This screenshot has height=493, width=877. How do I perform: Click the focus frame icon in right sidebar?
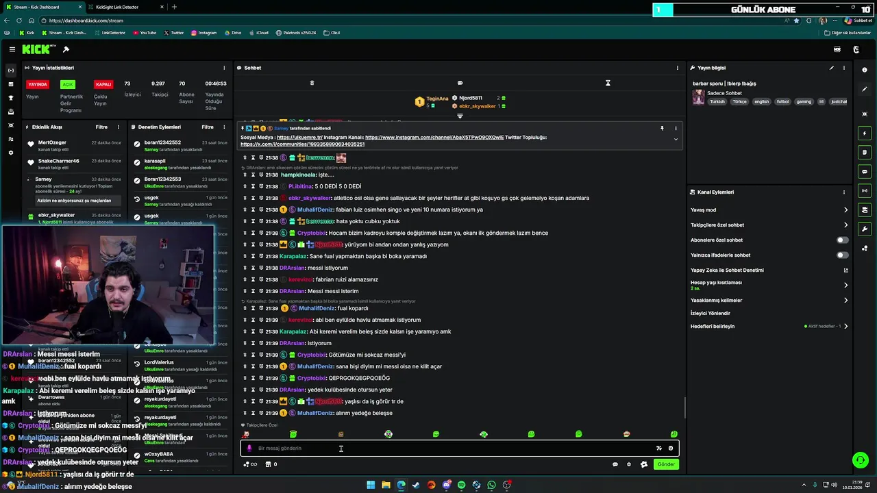865,114
